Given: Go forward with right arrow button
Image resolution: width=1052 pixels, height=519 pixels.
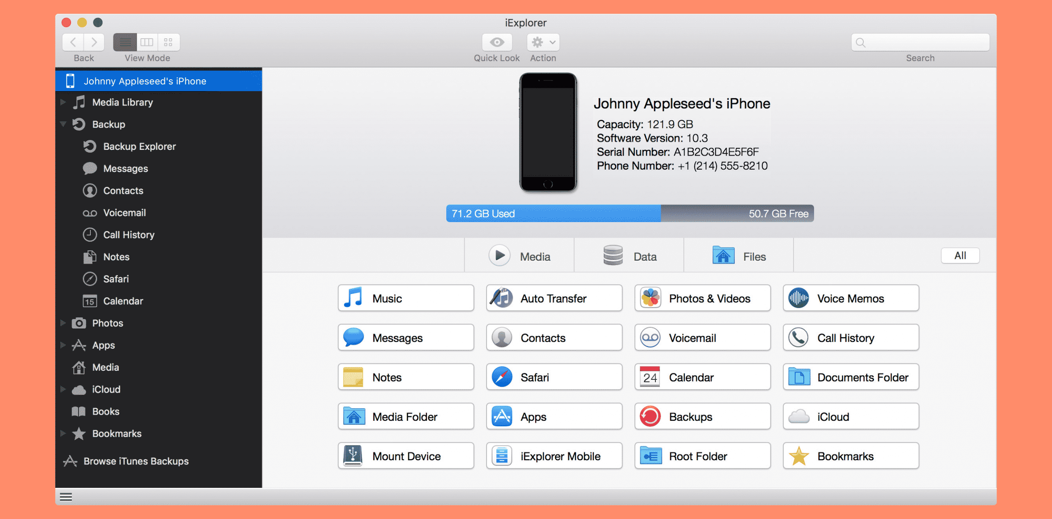Looking at the screenshot, I should pyautogui.click(x=94, y=42).
